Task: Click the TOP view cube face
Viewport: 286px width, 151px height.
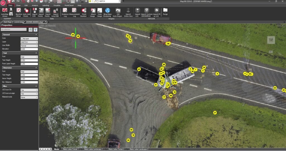Action: [271, 40]
